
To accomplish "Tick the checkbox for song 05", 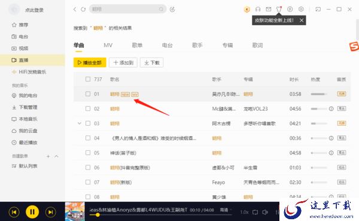I will coord(88,153).
